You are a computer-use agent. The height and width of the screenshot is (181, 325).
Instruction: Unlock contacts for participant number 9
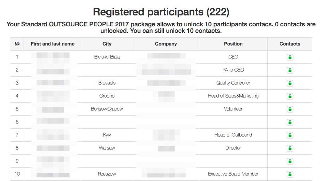290,161
